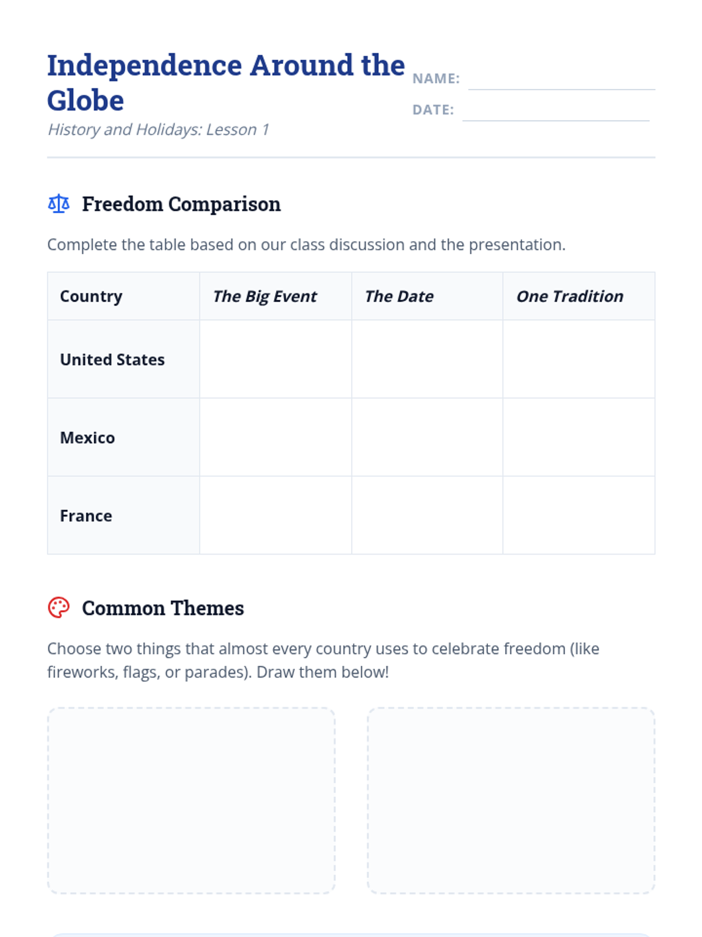Screen dimensions: 702x937
Task: Click Mexico's Big Event cell
Action: click(x=276, y=437)
